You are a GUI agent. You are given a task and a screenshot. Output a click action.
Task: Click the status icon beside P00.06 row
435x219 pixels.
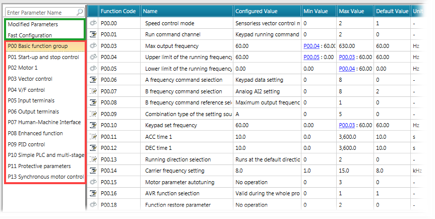[93, 80]
